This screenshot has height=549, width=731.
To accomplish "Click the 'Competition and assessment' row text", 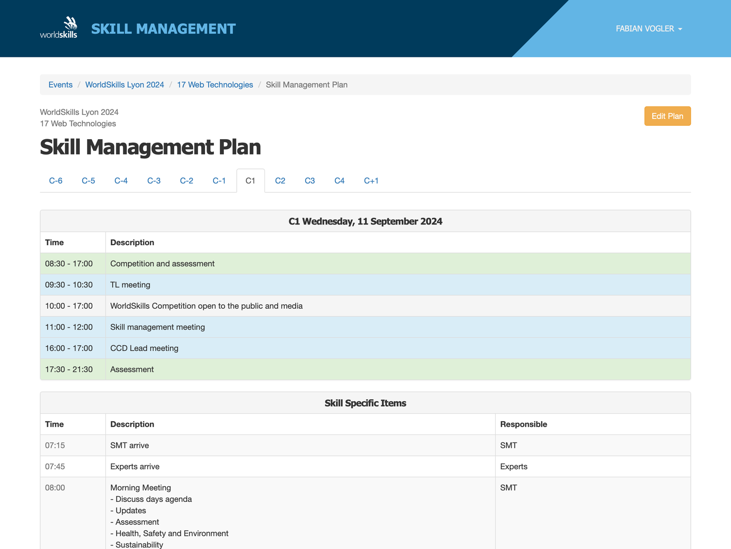I will point(162,264).
